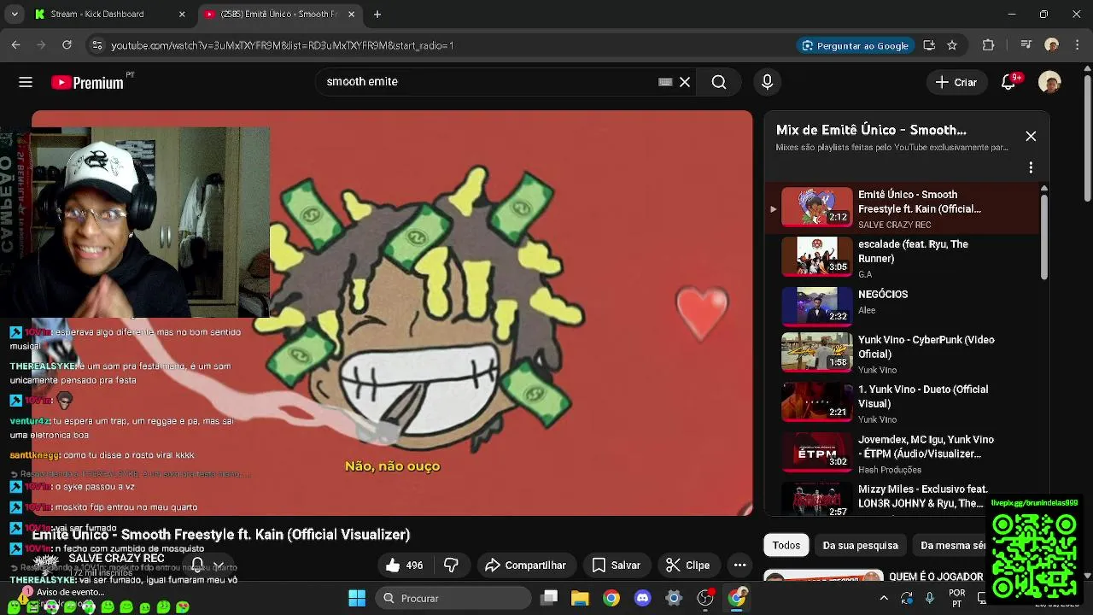Go back in browser history
The width and height of the screenshot is (1093, 615).
[15, 45]
